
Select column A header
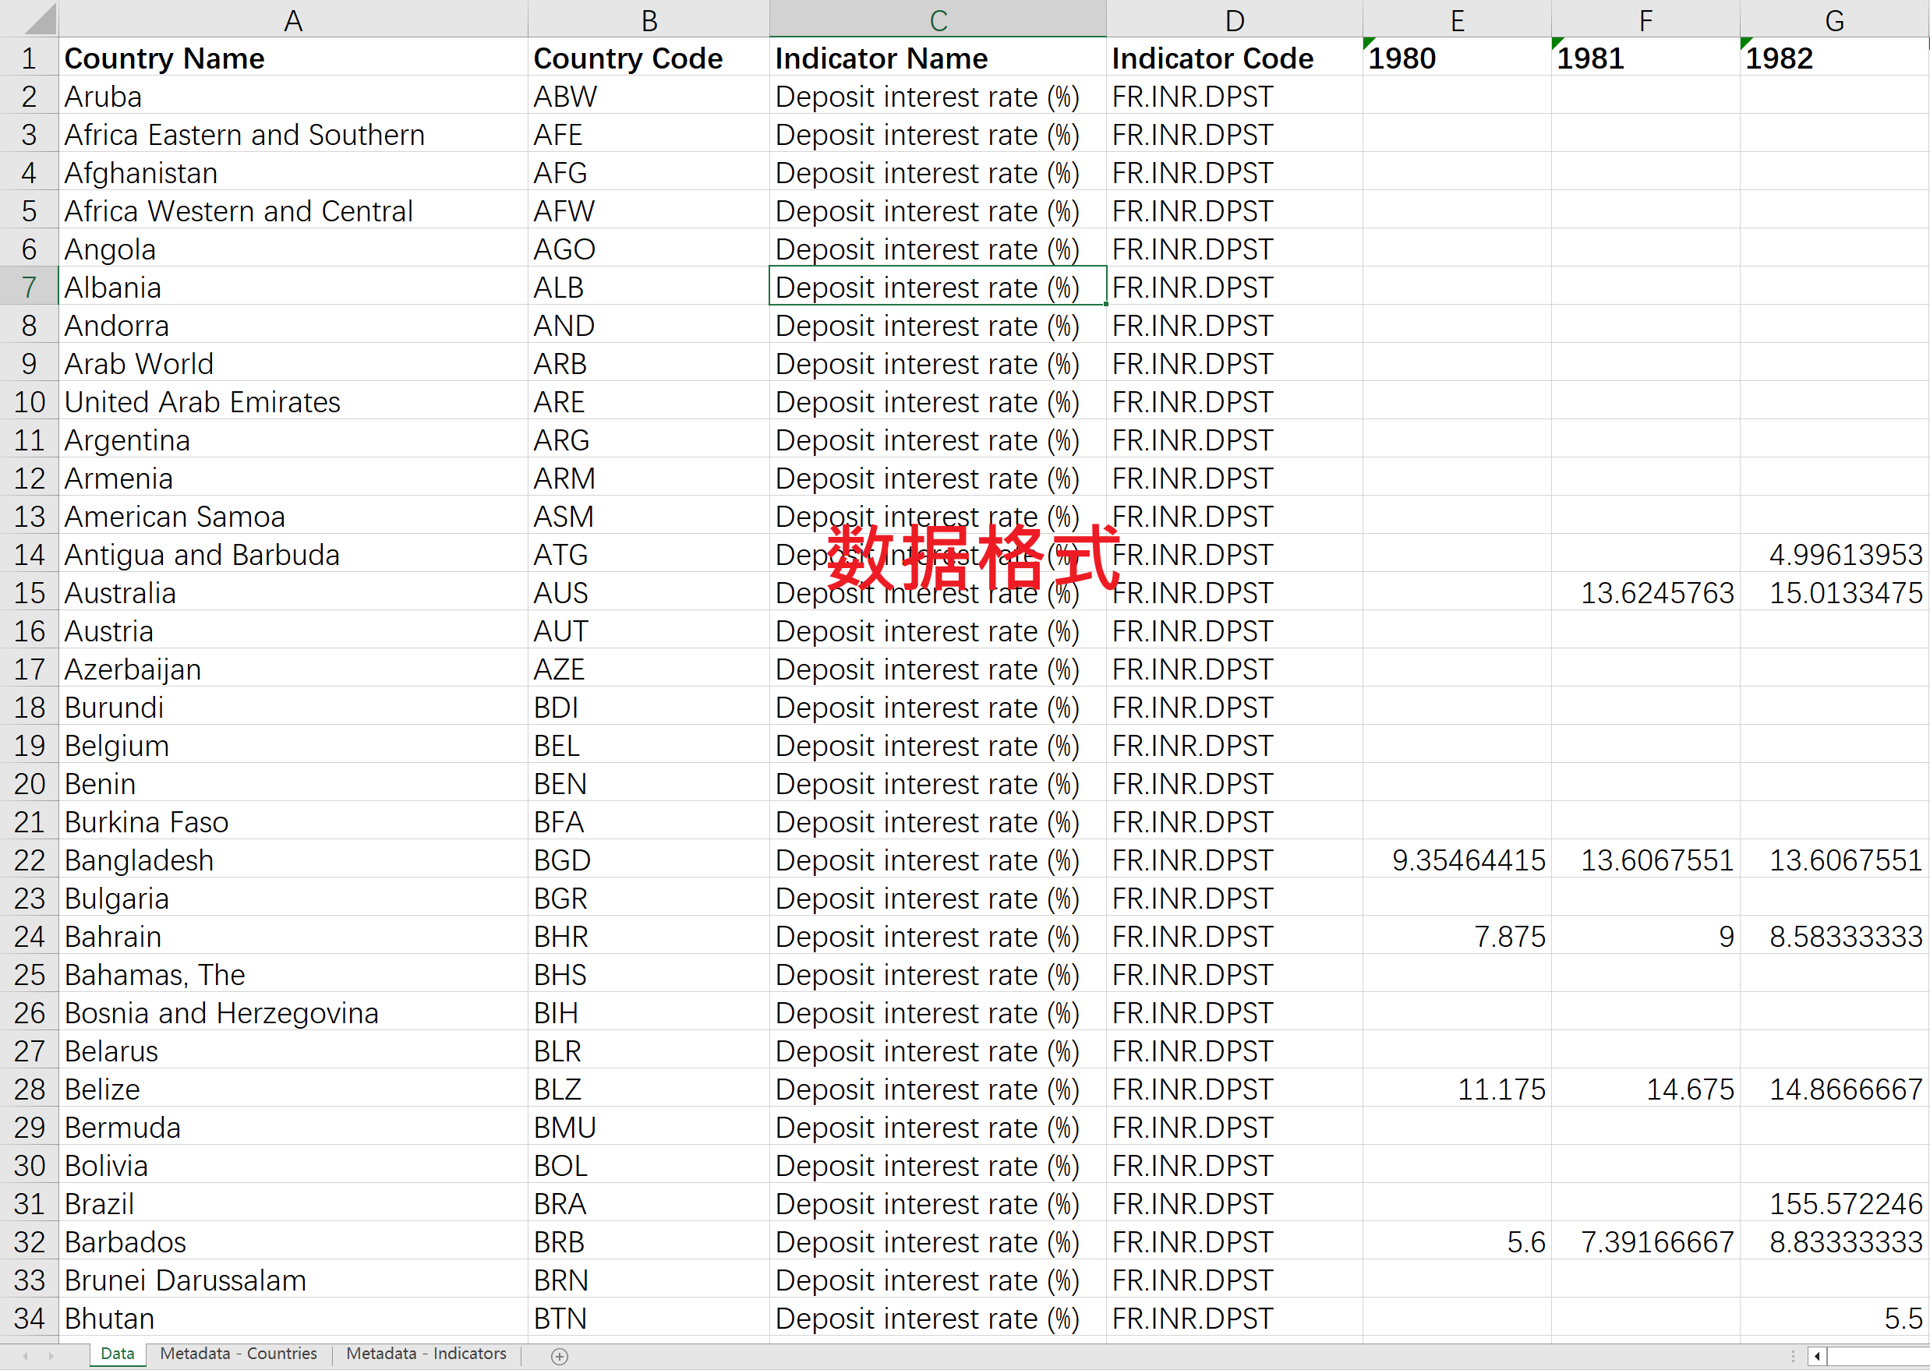click(293, 19)
